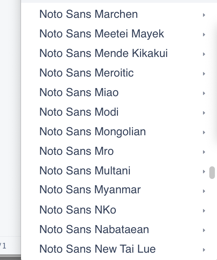
Task: Open the Noto Sans Meroitic submenu arrow
Action: [x=204, y=74]
